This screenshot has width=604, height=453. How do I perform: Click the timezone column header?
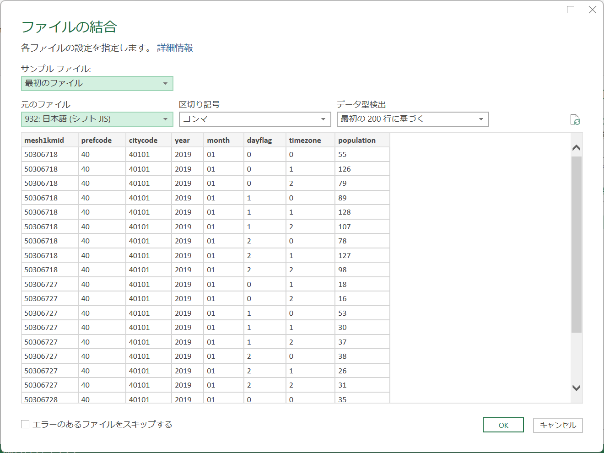pos(305,140)
